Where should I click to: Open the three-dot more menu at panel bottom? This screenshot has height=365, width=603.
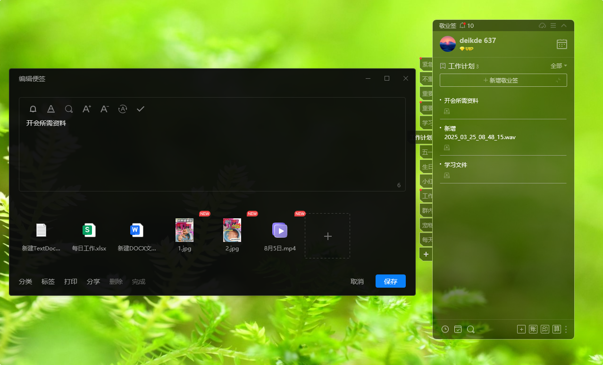566,329
